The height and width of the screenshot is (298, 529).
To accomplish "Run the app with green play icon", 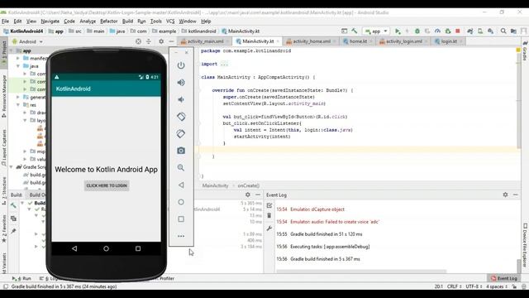I will 398,31.
